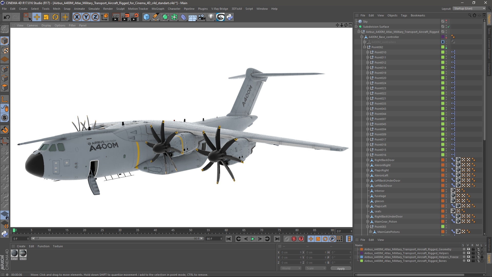Expand the FlapsLeft object

tap(367, 206)
